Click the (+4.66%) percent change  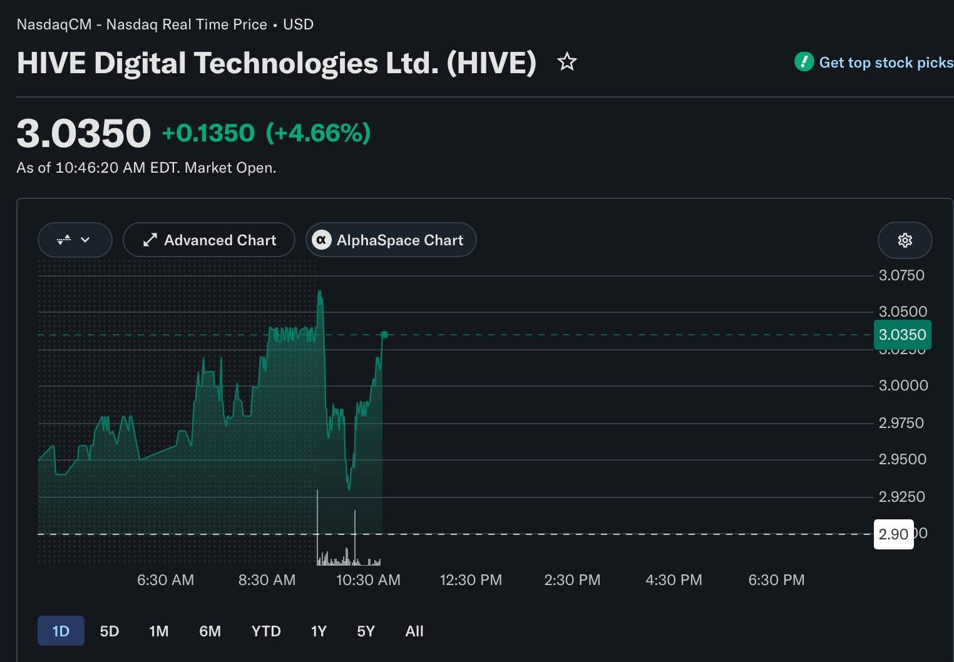[x=318, y=133]
